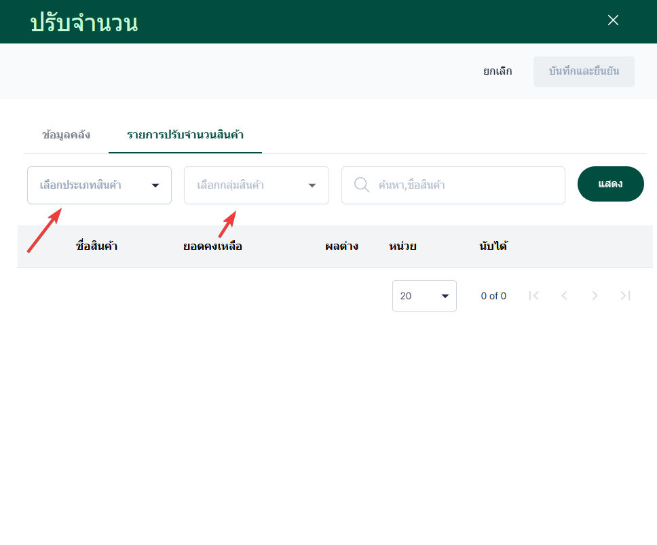The image size is (657, 545).
Task: Click the บันทึกและยืนยัน save button
Action: point(584,72)
